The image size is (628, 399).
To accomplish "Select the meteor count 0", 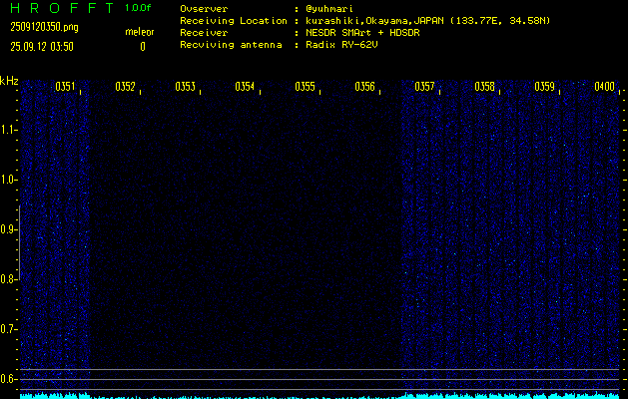I will [143, 47].
